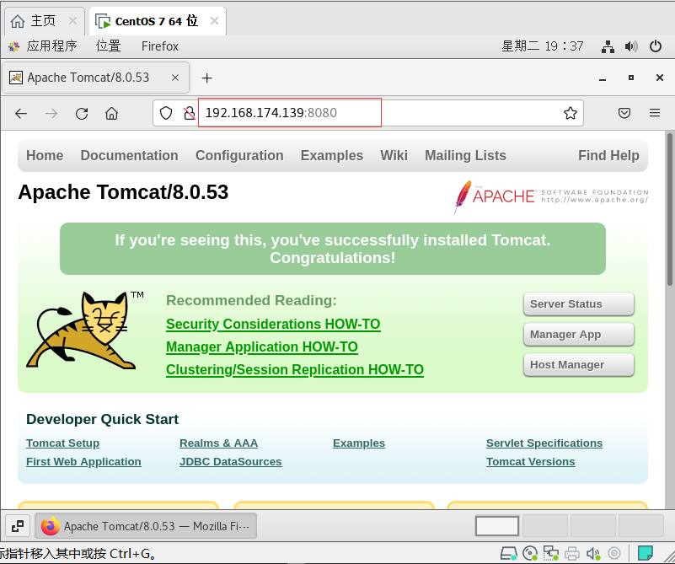Click the VMware printer status icon

coord(572,553)
